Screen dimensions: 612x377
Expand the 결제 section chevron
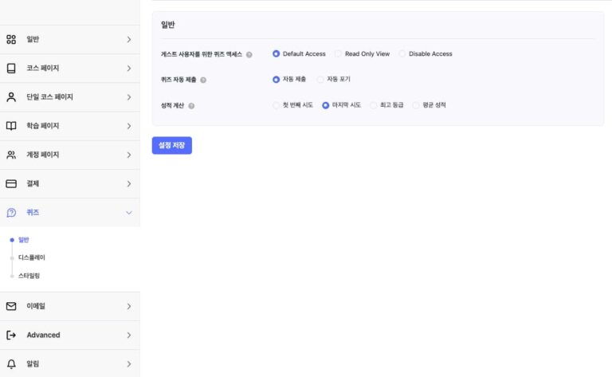tap(128, 184)
